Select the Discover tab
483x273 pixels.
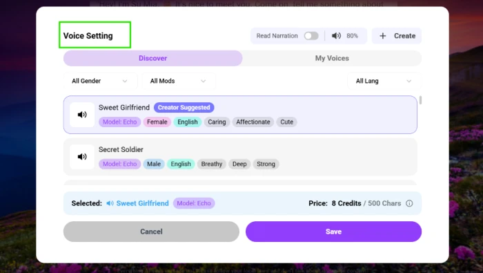pos(152,58)
